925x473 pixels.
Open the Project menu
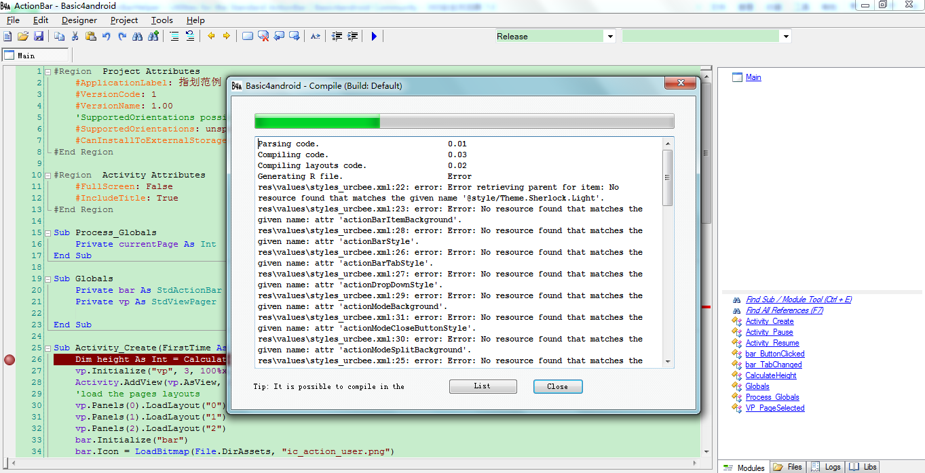pos(124,20)
